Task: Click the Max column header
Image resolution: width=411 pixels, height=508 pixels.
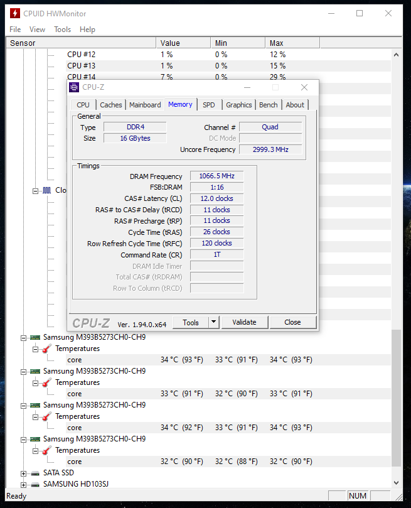Action: pyautogui.click(x=292, y=43)
